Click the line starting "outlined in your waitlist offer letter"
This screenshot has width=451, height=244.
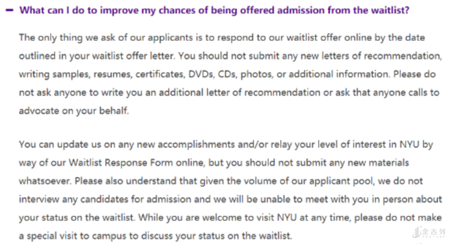point(229,56)
